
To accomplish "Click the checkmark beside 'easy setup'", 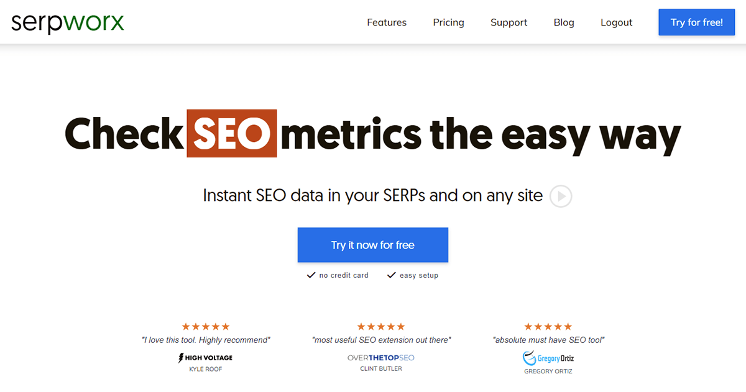I will (392, 274).
